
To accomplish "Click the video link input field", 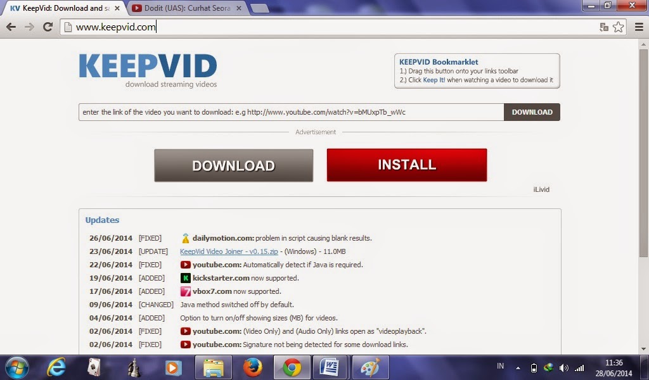I will click(291, 112).
